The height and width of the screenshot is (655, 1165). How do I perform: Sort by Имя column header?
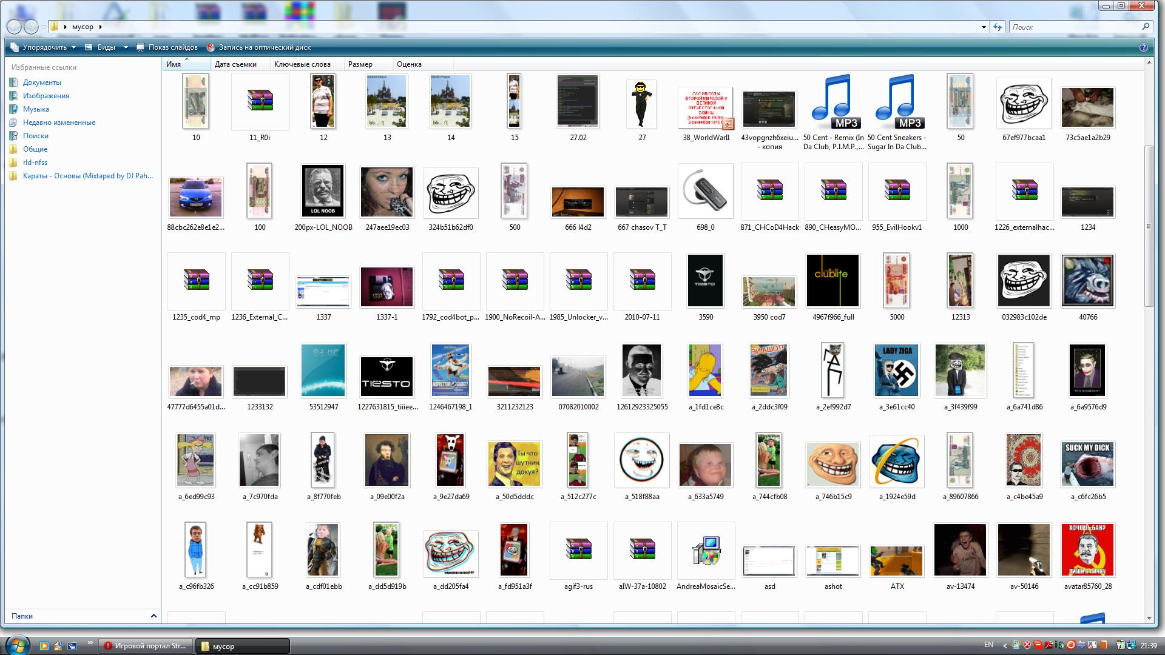(x=186, y=64)
